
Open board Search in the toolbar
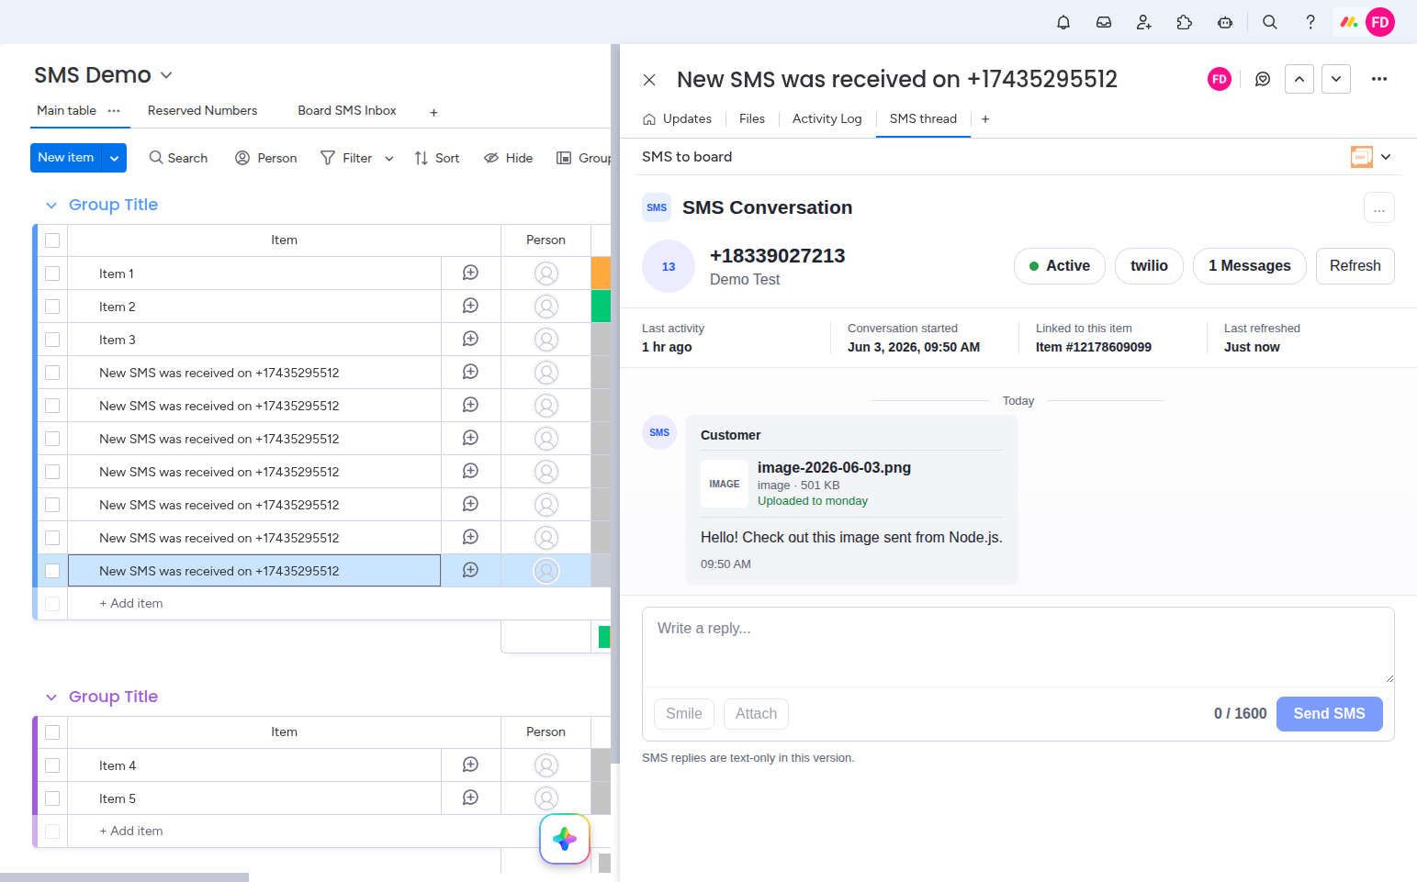[x=178, y=158]
